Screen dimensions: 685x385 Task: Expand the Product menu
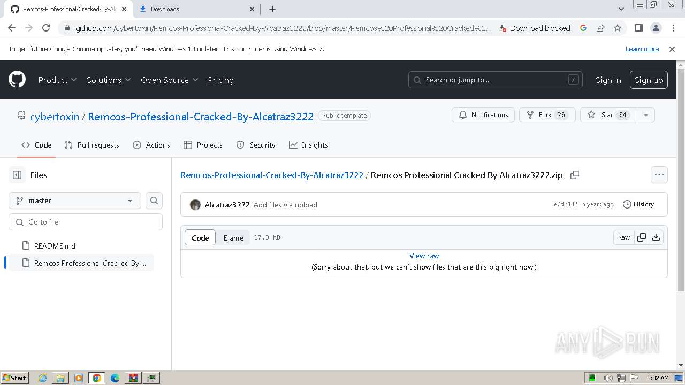(57, 80)
